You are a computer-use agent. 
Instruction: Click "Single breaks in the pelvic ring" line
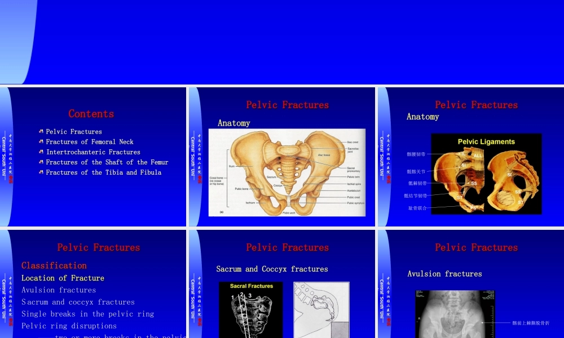[87, 314]
